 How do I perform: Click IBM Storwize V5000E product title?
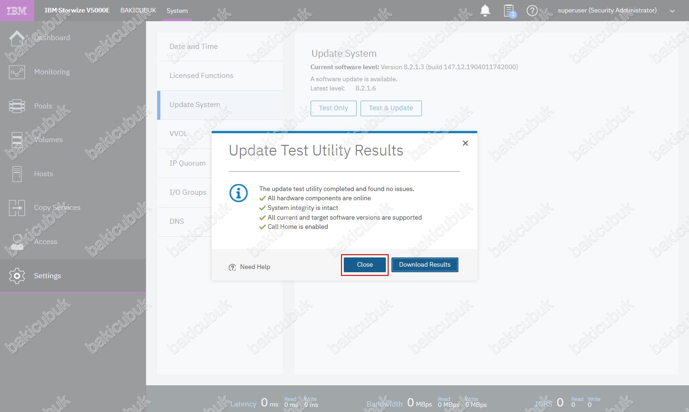(77, 10)
